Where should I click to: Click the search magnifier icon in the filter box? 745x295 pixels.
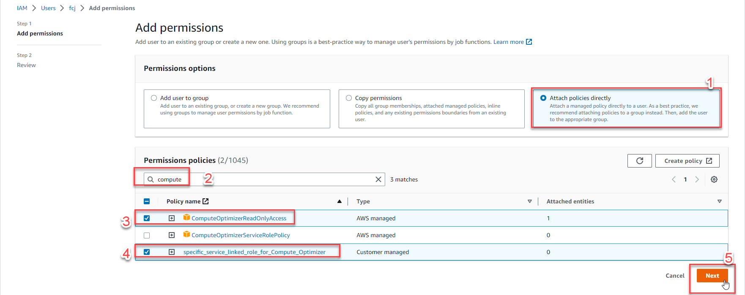(x=151, y=179)
